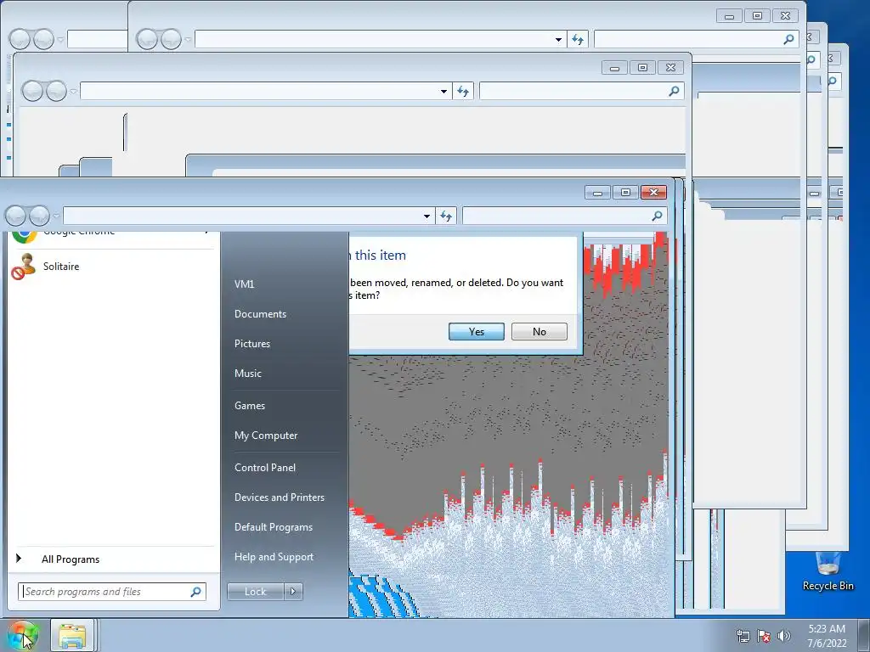870x652 pixels.
Task: Open Windows Explorer from the taskbar
Action: tap(72, 635)
